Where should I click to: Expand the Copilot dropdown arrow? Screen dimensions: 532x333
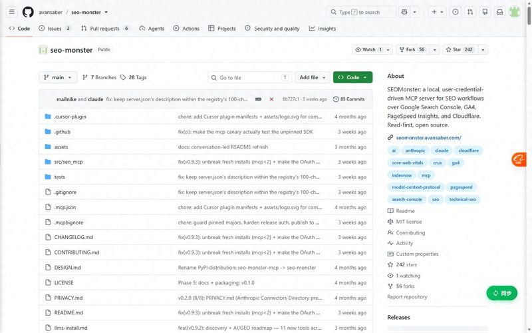point(414,12)
